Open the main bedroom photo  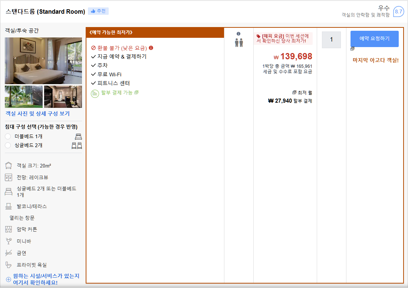[43, 61]
